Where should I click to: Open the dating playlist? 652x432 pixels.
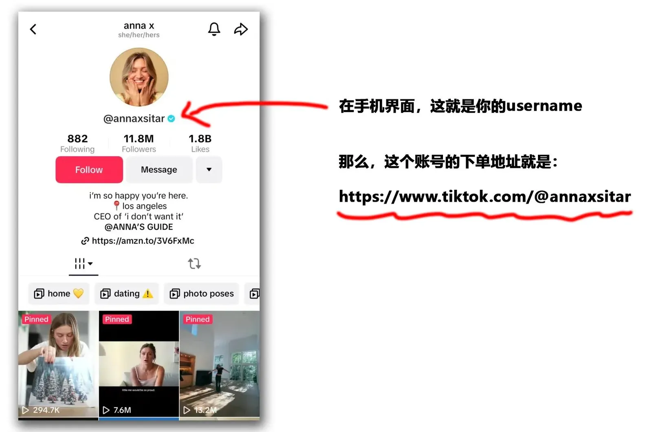[x=127, y=294]
